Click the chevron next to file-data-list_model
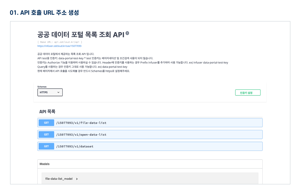Image resolution: width=300 pixels, height=194 pixels. click(77, 179)
